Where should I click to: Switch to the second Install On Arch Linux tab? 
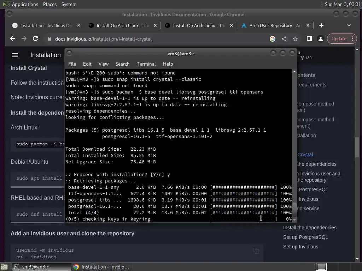click(199, 25)
